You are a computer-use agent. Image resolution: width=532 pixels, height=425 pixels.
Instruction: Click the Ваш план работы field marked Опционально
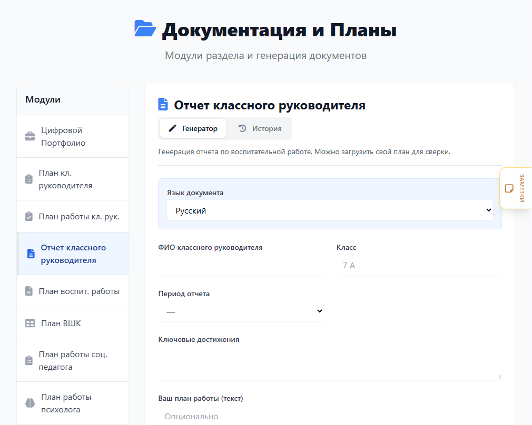coord(330,416)
